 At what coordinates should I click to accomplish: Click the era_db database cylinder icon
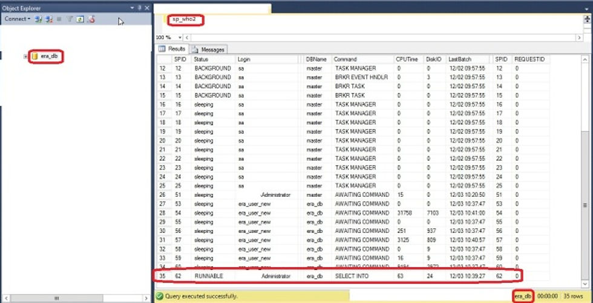click(x=35, y=57)
